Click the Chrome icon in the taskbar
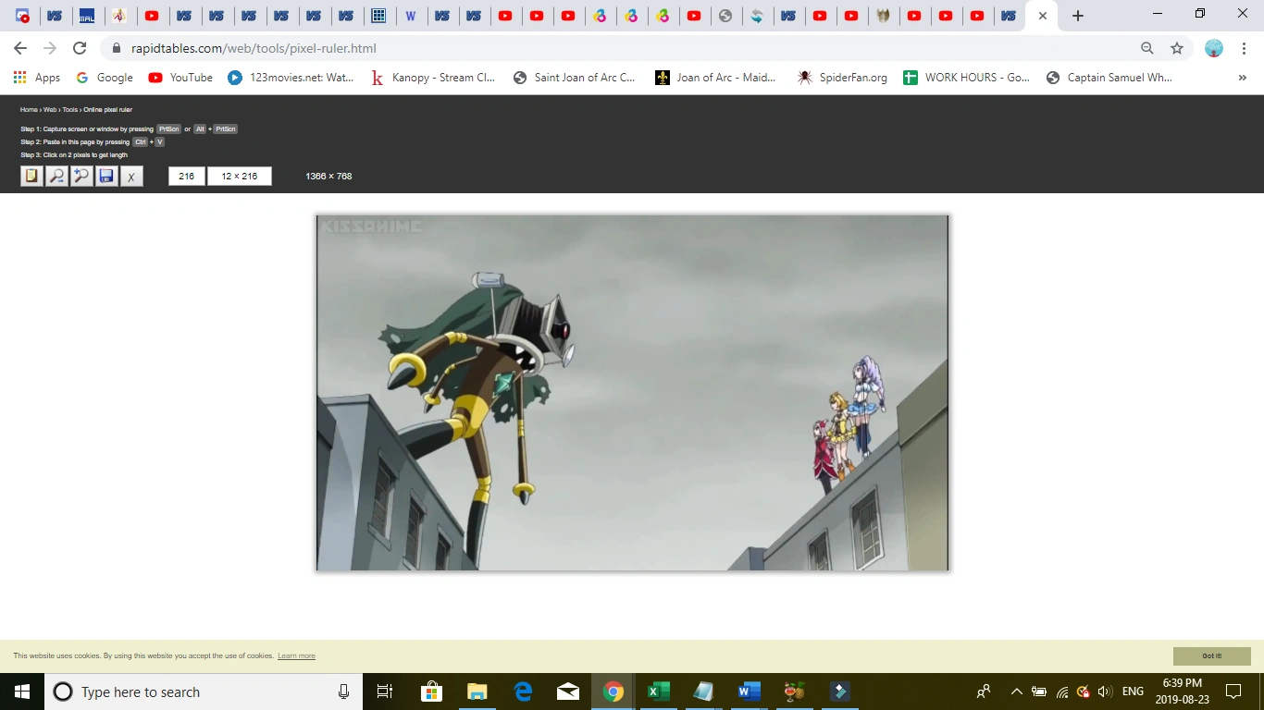This screenshot has width=1264, height=710. 613,692
